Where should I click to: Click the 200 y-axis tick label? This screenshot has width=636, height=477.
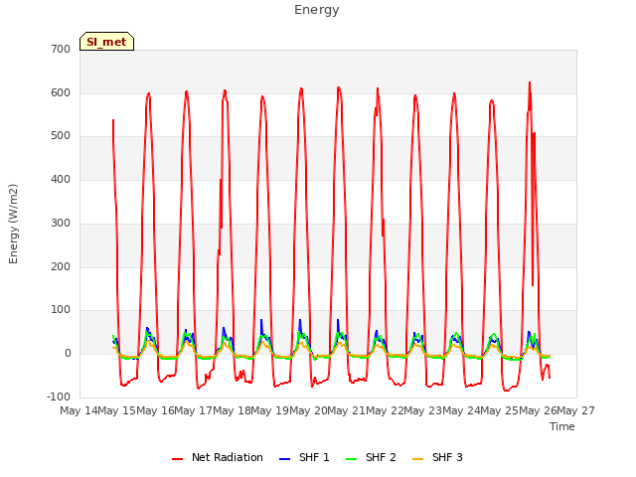[61, 267]
